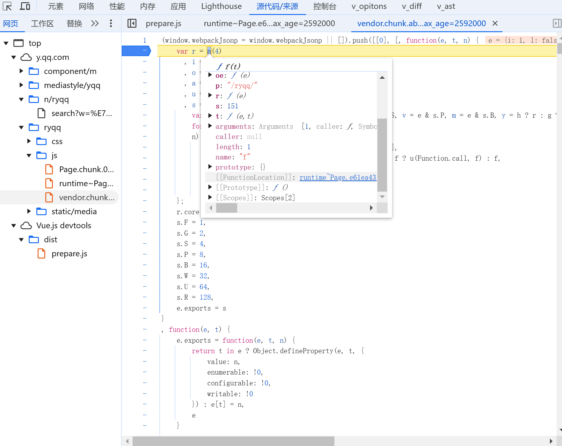This screenshot has width=562, height=446.
Task: Switch to the prepare.js editor tab
Action: [163, 23]
